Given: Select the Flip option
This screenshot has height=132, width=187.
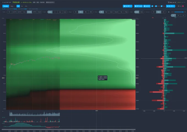Looking at the screenshot, I should coord(121,12).
